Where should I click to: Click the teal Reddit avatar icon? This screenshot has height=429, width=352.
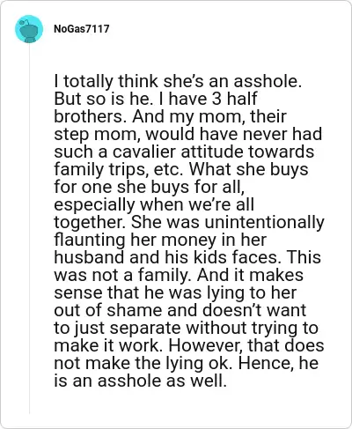29,29
